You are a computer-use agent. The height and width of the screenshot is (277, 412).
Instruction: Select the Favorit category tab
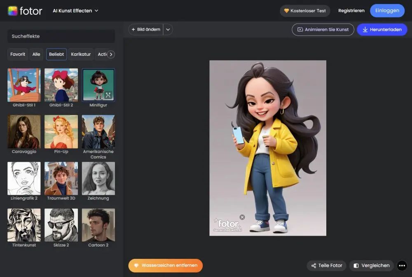[18, 54]
